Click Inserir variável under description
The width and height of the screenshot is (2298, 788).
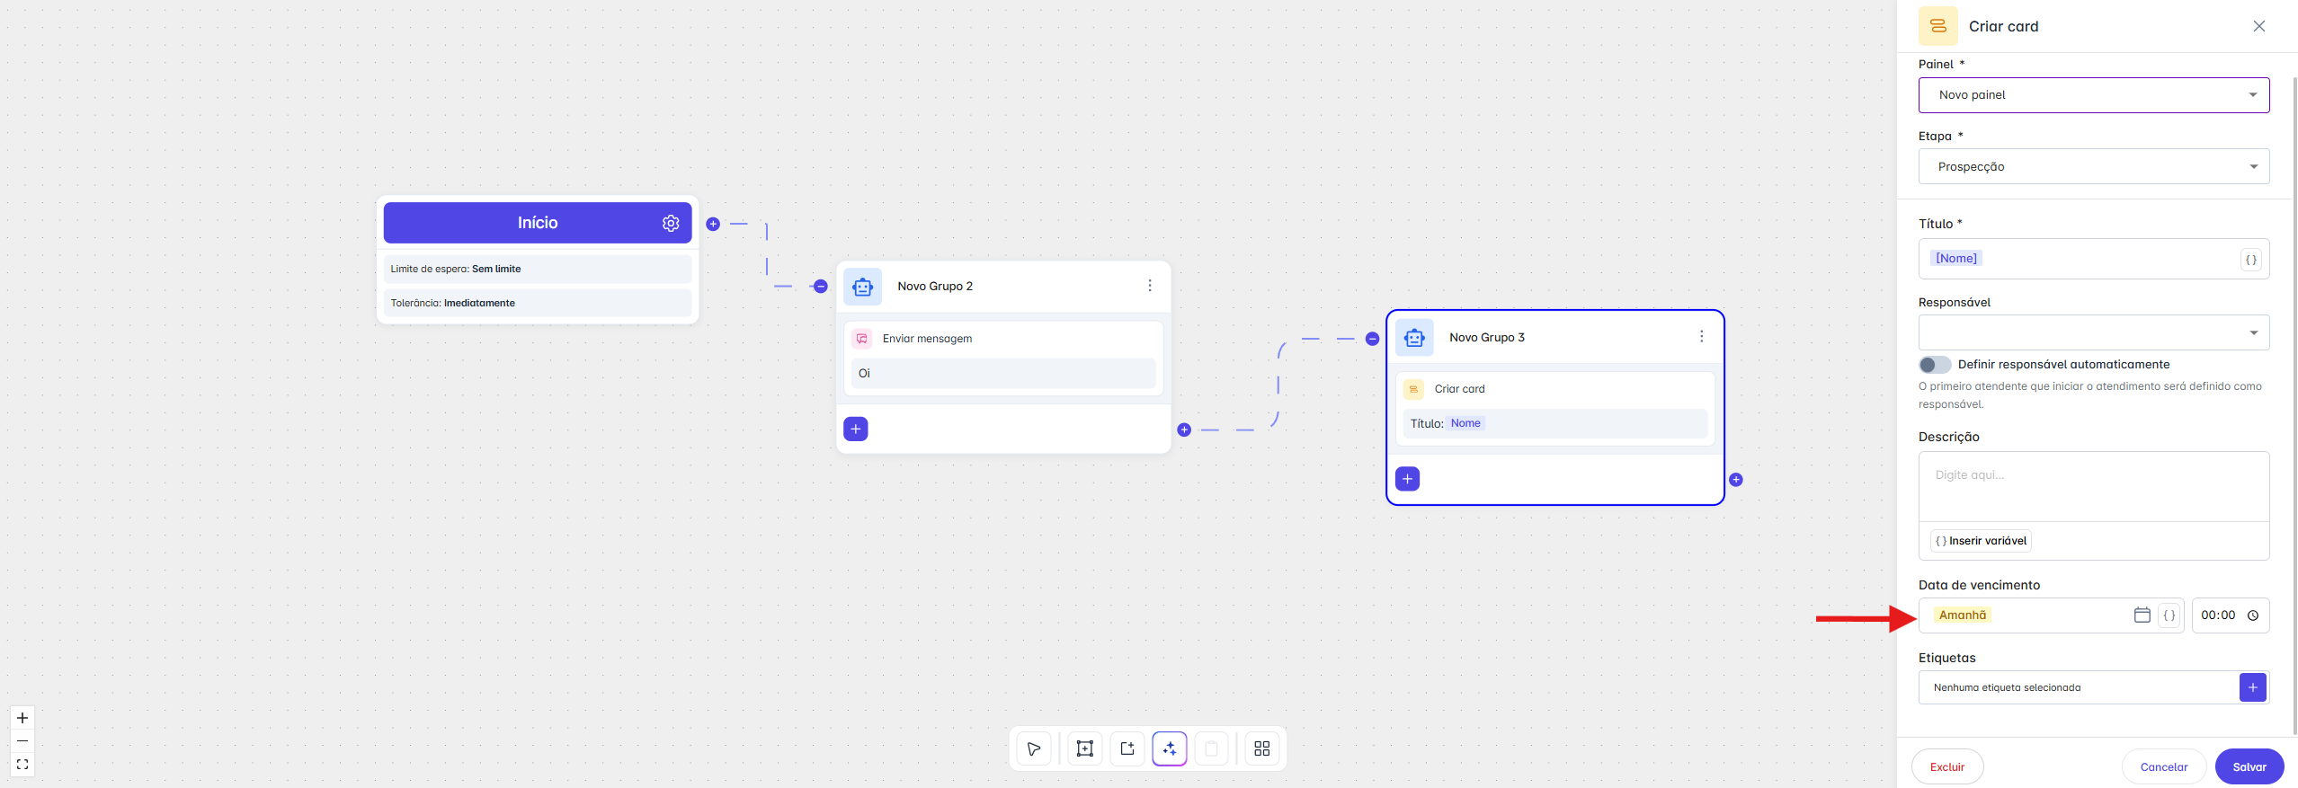pyautogui.click(x=1981, y=541)
